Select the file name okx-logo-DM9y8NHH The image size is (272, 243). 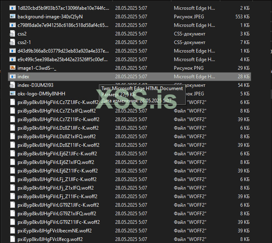tap(41, 94)
